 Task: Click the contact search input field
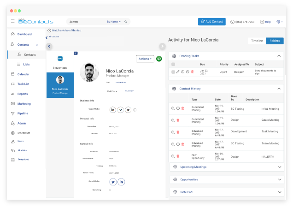[x=86, y=22]
